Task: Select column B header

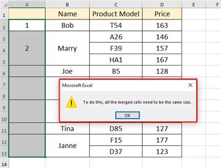Action: point(67,5)
